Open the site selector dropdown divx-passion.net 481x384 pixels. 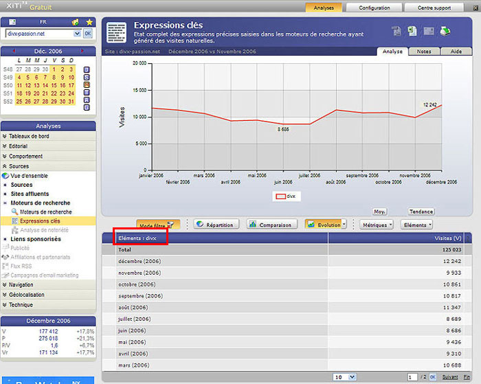[77, 34]
